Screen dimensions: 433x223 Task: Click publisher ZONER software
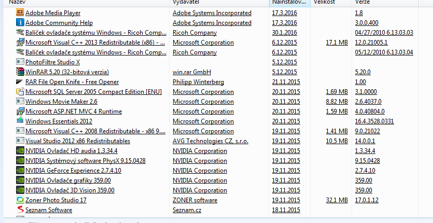(195, 200)
